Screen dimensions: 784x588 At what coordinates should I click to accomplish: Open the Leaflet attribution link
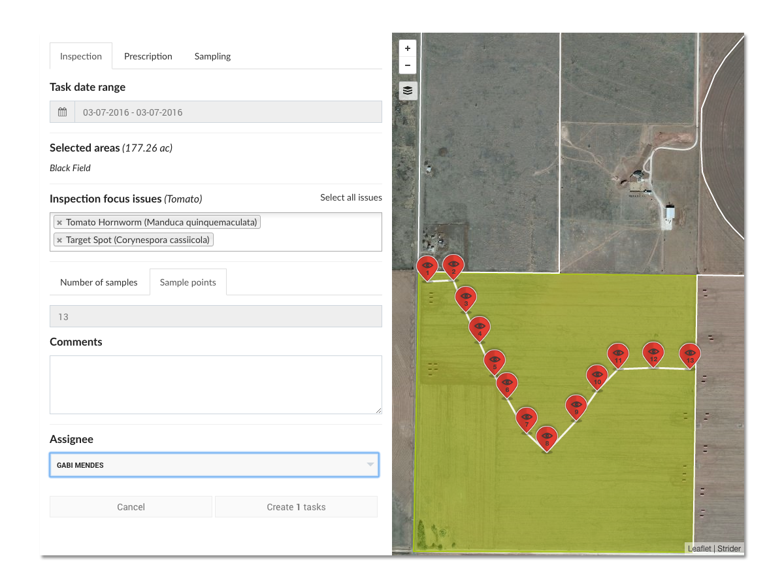699,549
